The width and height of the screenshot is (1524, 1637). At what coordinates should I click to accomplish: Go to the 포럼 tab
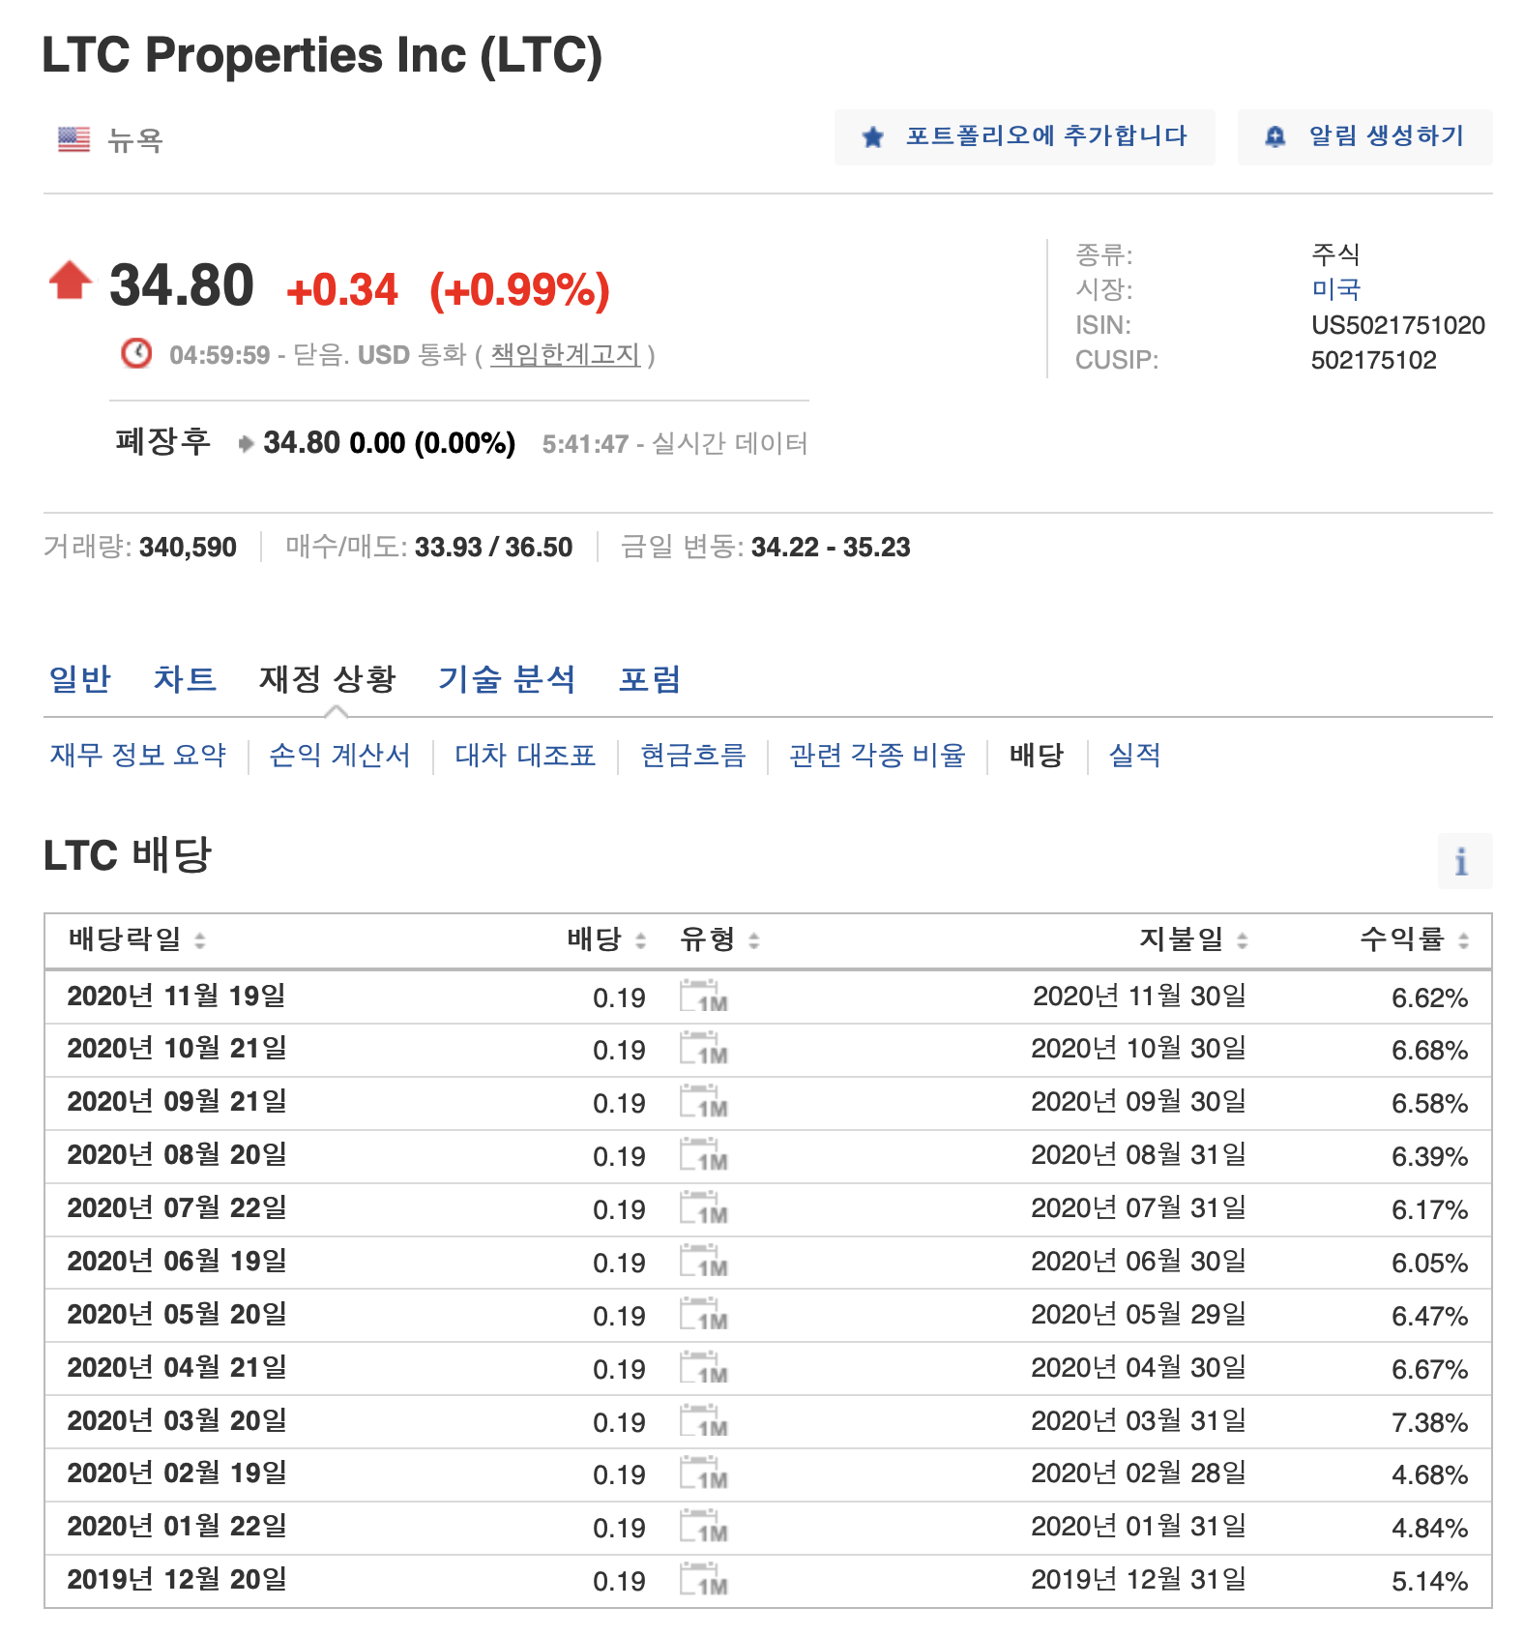[650, 679]
